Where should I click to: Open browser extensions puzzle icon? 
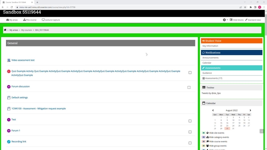pos(250,7)
